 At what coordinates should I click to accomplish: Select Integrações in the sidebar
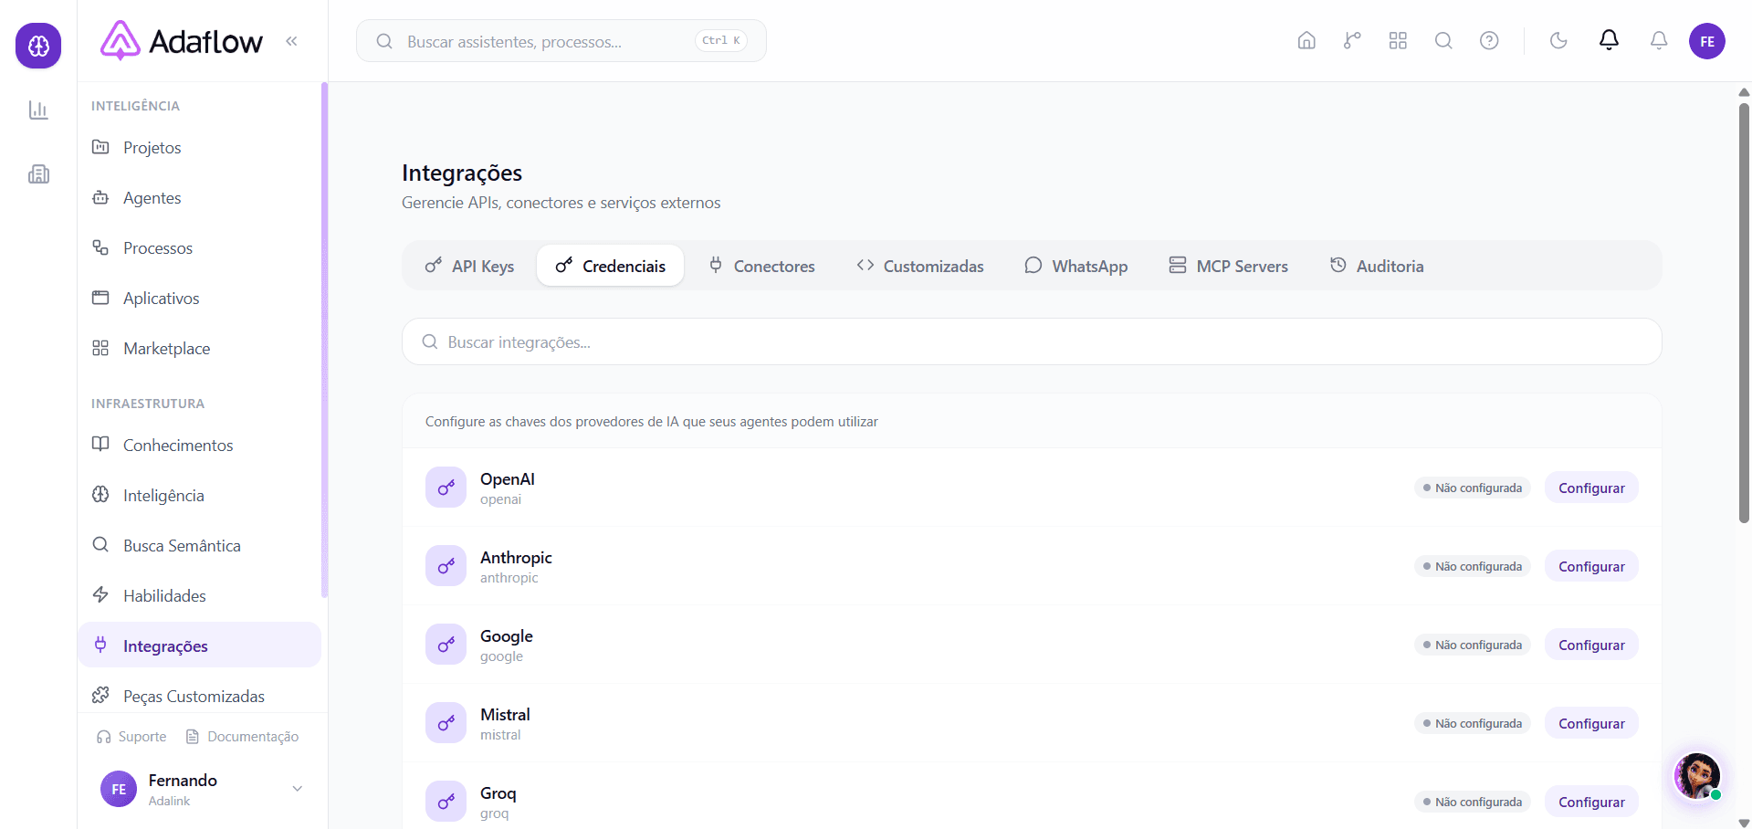coord(199,645)
